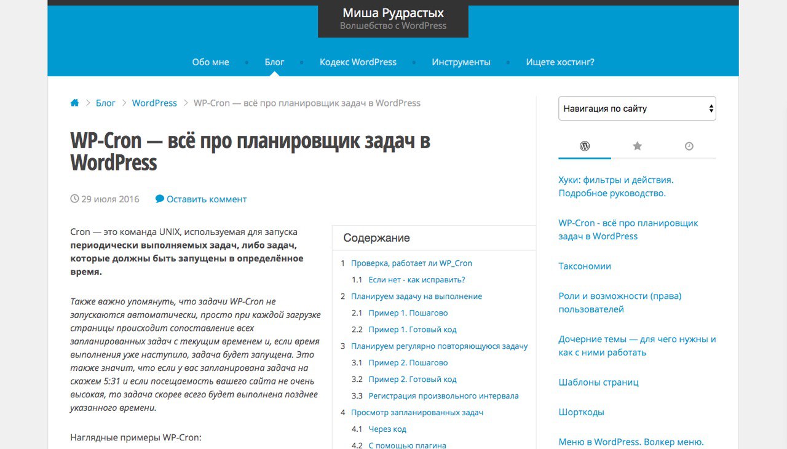Jump to С помощью плагина subsection
Image resolution: width=787 pixels, height=449 pixels.
click(407, 445)
